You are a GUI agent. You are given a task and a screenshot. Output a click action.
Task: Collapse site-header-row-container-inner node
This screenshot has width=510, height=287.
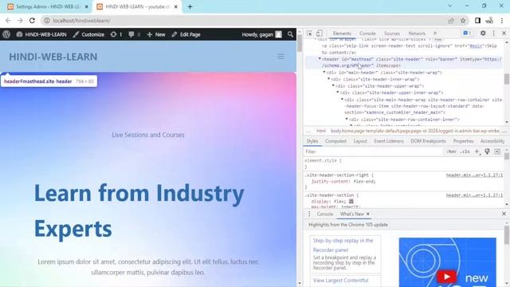click(347, 119)
